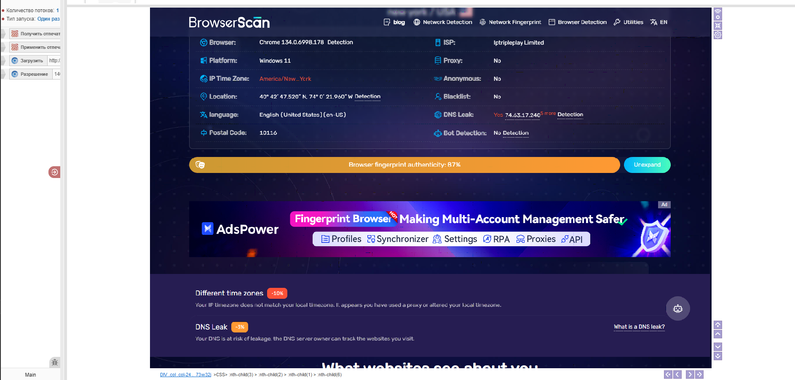Toggle the Unexpand button
The height and width of the screenshot is (380, 795).
tap(647, 165)
